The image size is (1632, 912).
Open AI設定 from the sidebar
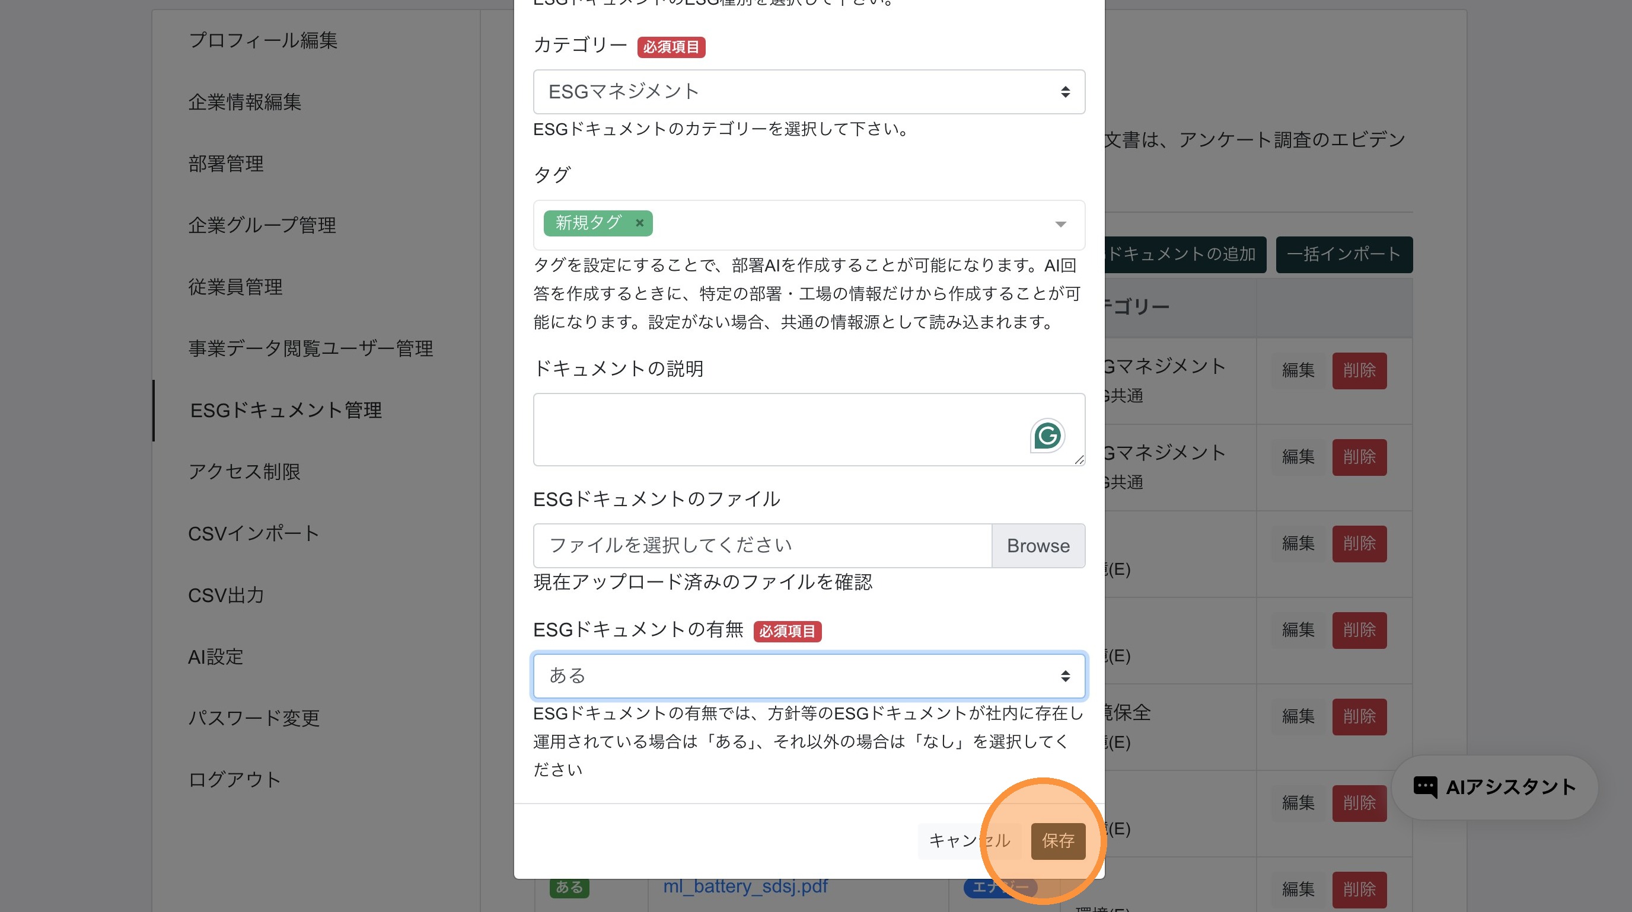[215, 657]
